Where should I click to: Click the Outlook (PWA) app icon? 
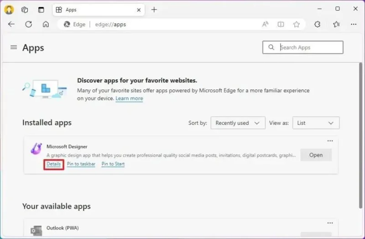click(36, 230)
